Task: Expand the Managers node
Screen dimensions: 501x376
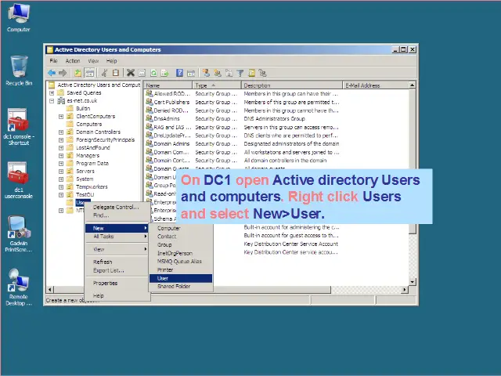Action: pos(61,155)
